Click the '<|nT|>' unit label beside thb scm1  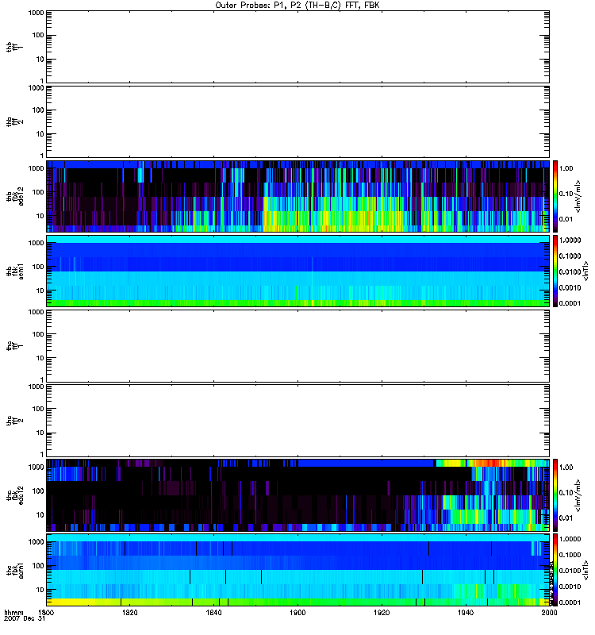(585, 271)
